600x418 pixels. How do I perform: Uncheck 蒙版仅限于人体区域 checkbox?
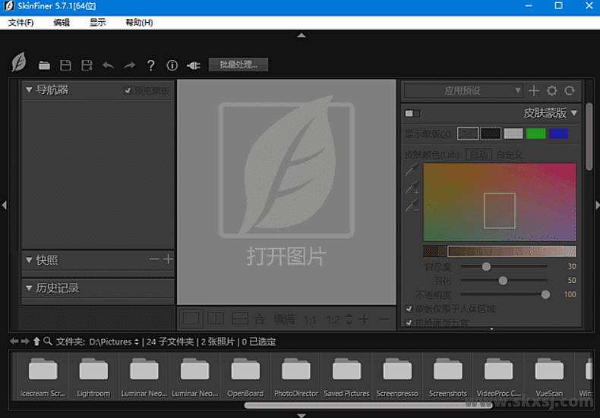pyautogui.click(x=409, y=309)
